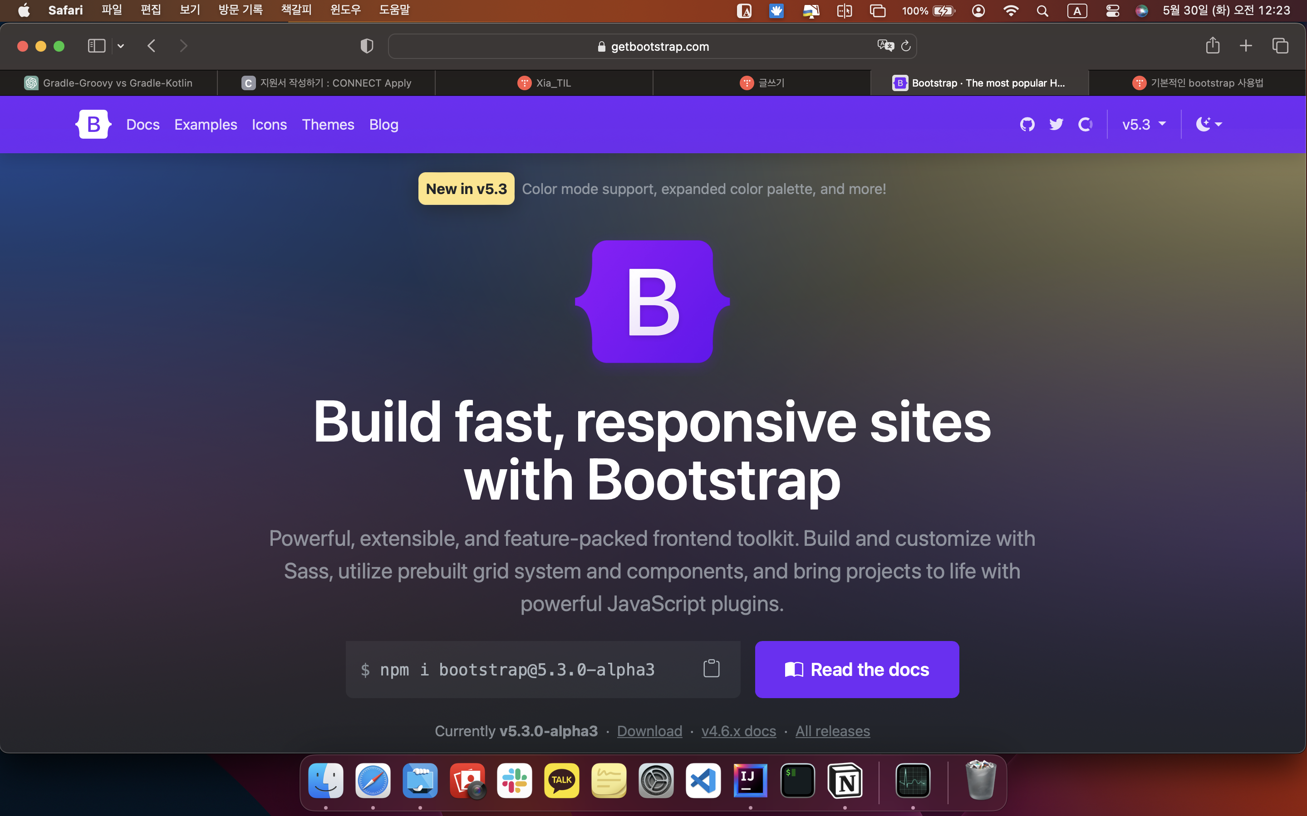Viewport: 1307px width, 816px height.
Task: Toggle the color mode theme dropdown
Action: [x=1209, y=125]
